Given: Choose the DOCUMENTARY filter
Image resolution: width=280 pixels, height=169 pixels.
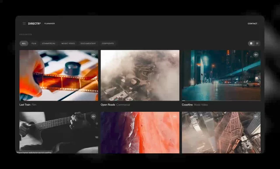Looking at the screenshot, I should point(88,44).
